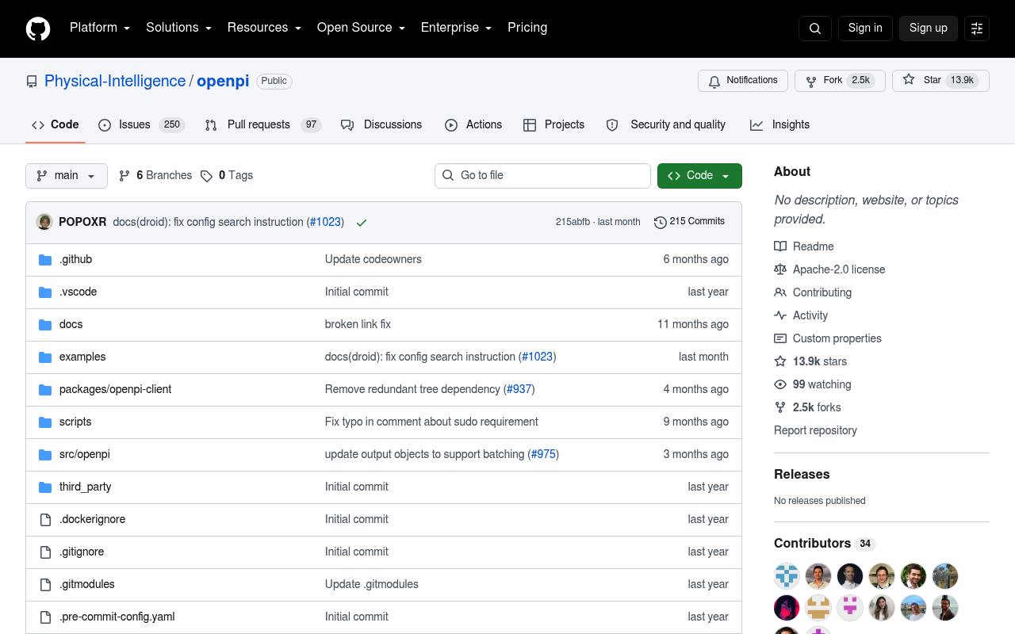Click the repository icon before Physical-Intelligence
1015x634 pixels.
(32, 82)
